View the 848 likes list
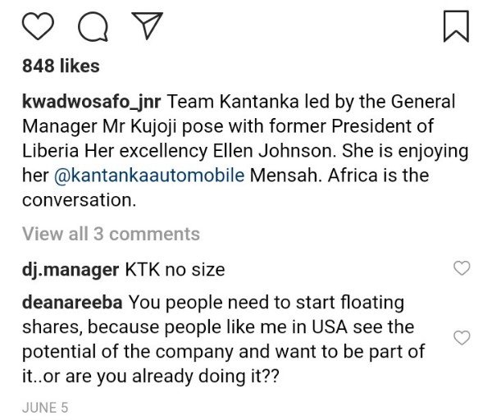Image resolution: width=492 pixels, height=420 pixels. (x=61, y=66)
